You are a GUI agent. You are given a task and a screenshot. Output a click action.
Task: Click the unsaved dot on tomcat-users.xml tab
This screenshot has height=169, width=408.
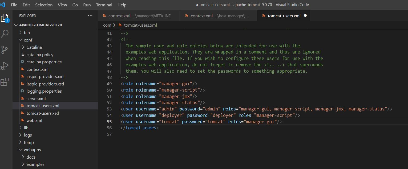305,16
